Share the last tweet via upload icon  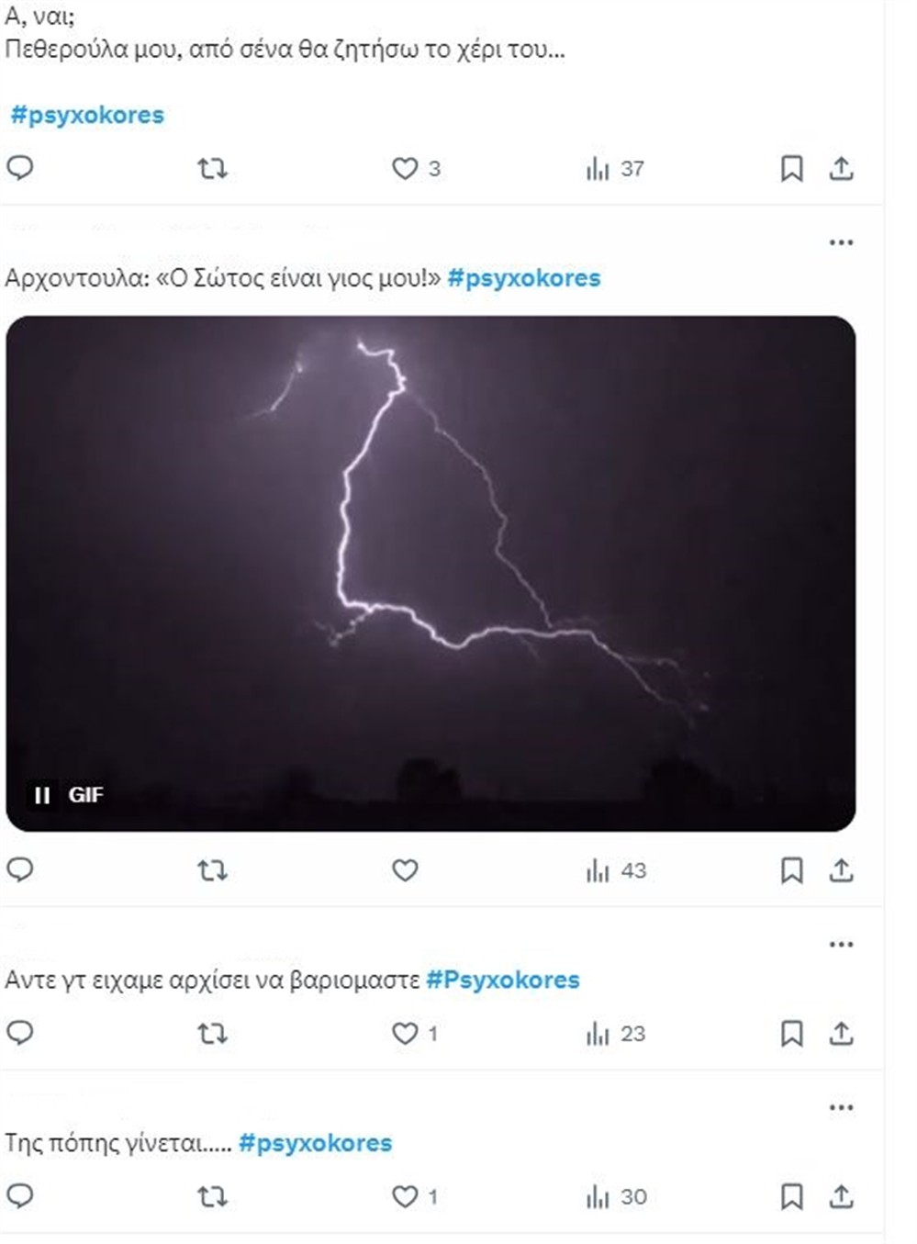click(x=844, y=1194)
